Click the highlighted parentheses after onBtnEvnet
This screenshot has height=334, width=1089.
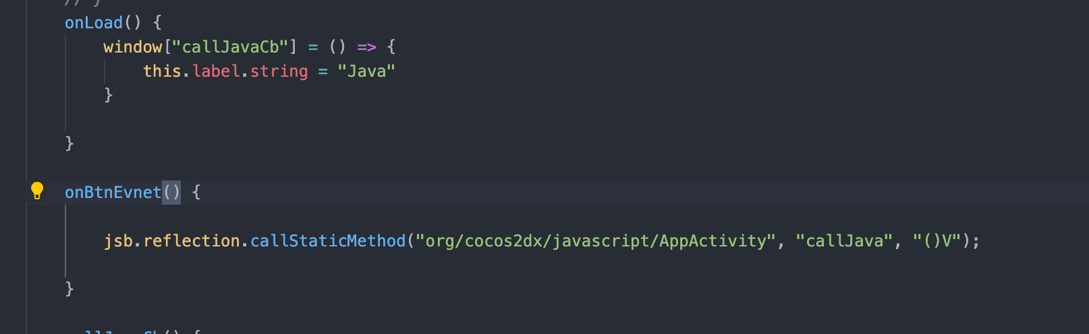tap(172, 193)
